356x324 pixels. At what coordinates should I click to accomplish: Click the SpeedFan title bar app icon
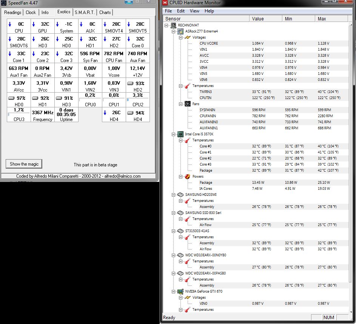pos(4,3)
